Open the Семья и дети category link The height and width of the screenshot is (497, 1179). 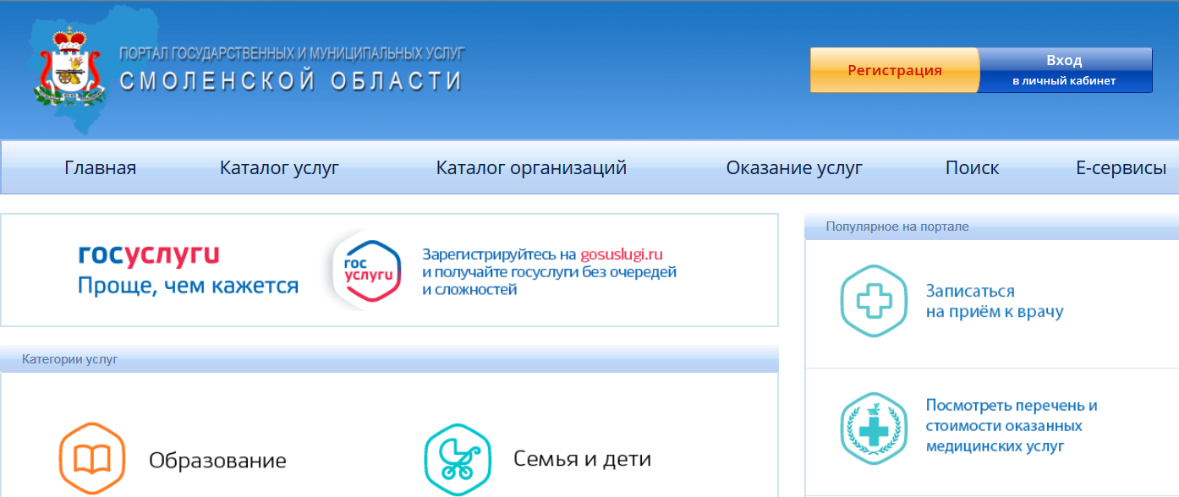click(582, 459)
